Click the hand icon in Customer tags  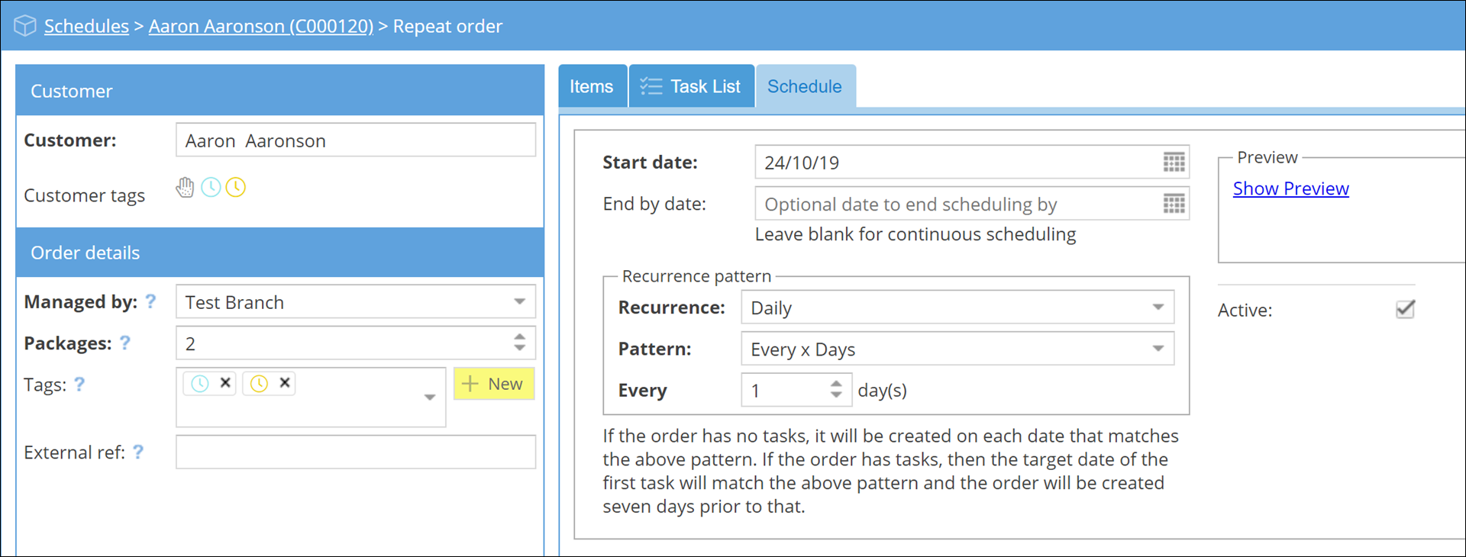click(x=185, y=187)
